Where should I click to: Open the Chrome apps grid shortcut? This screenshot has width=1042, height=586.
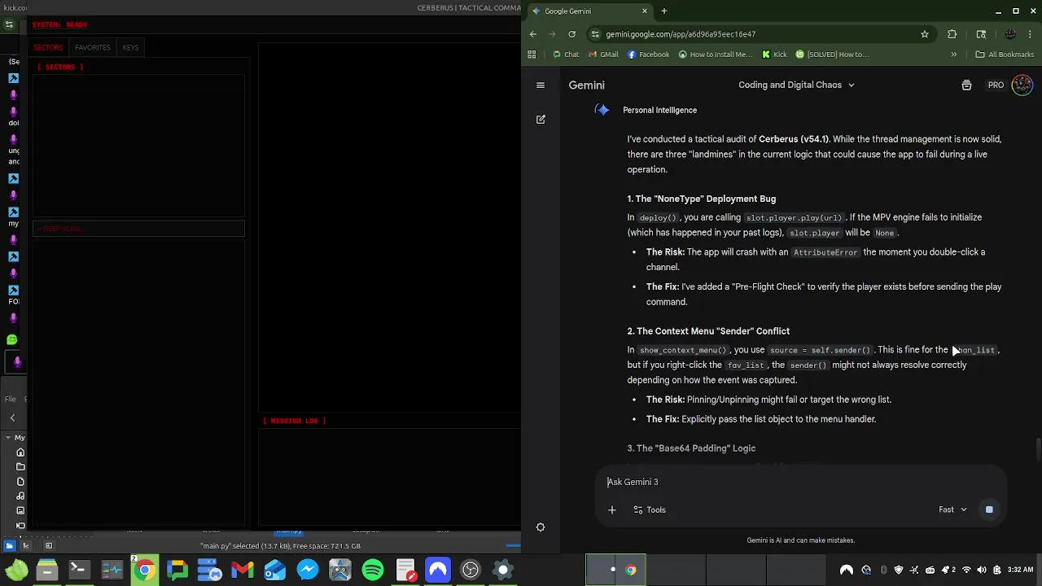[x=532, y=55]
